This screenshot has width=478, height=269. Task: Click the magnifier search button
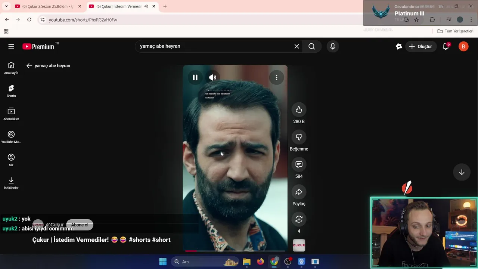pos(312,46)
